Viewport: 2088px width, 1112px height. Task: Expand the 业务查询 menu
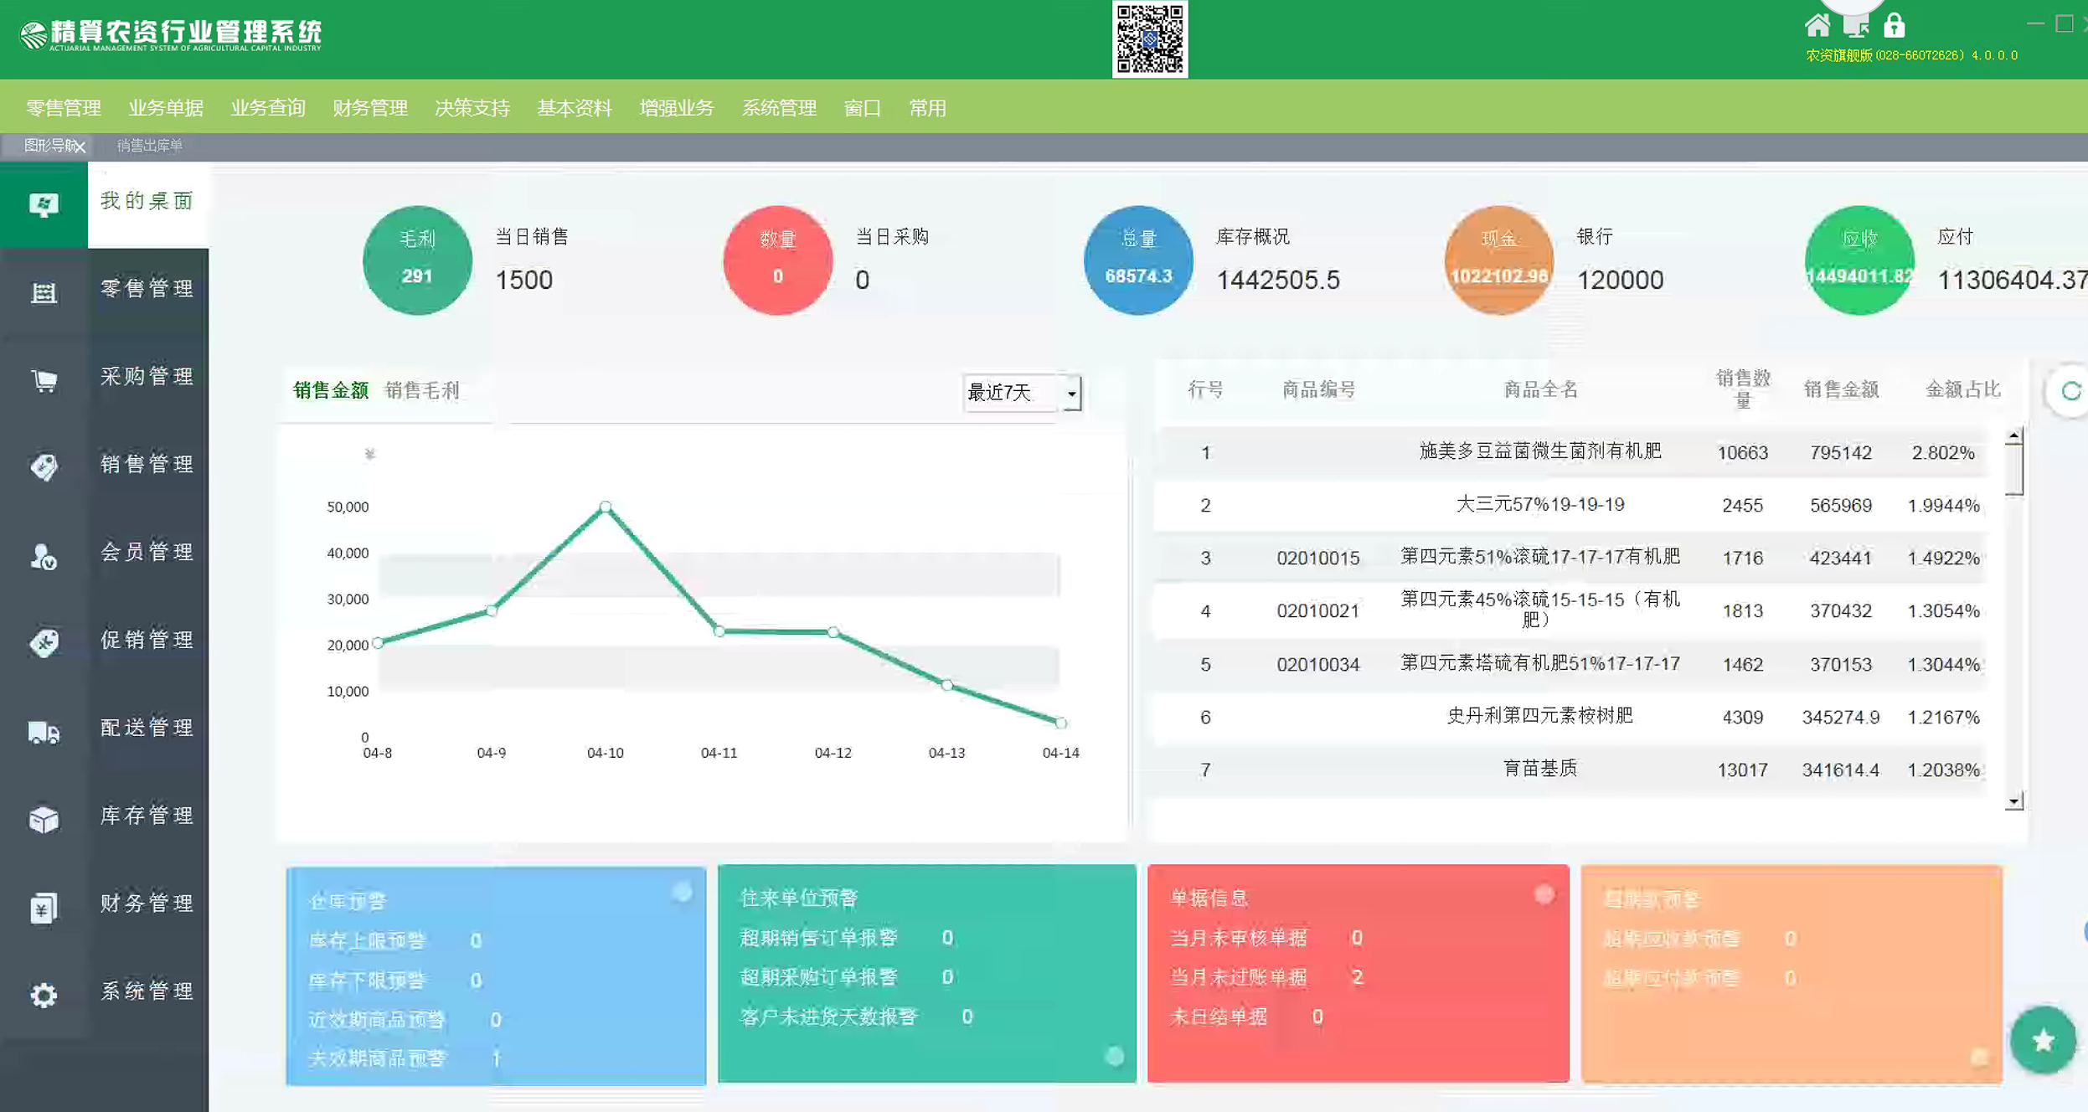267,108
